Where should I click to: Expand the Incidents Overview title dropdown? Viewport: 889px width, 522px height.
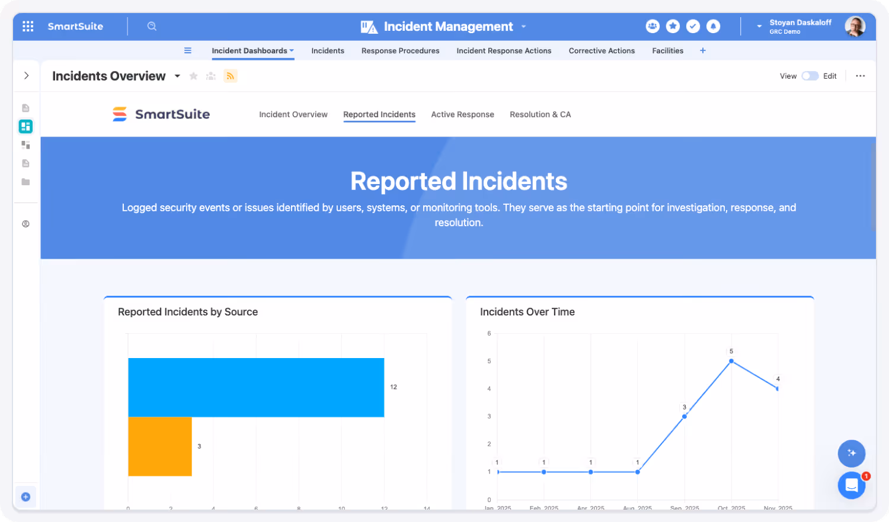coord(177,76)
